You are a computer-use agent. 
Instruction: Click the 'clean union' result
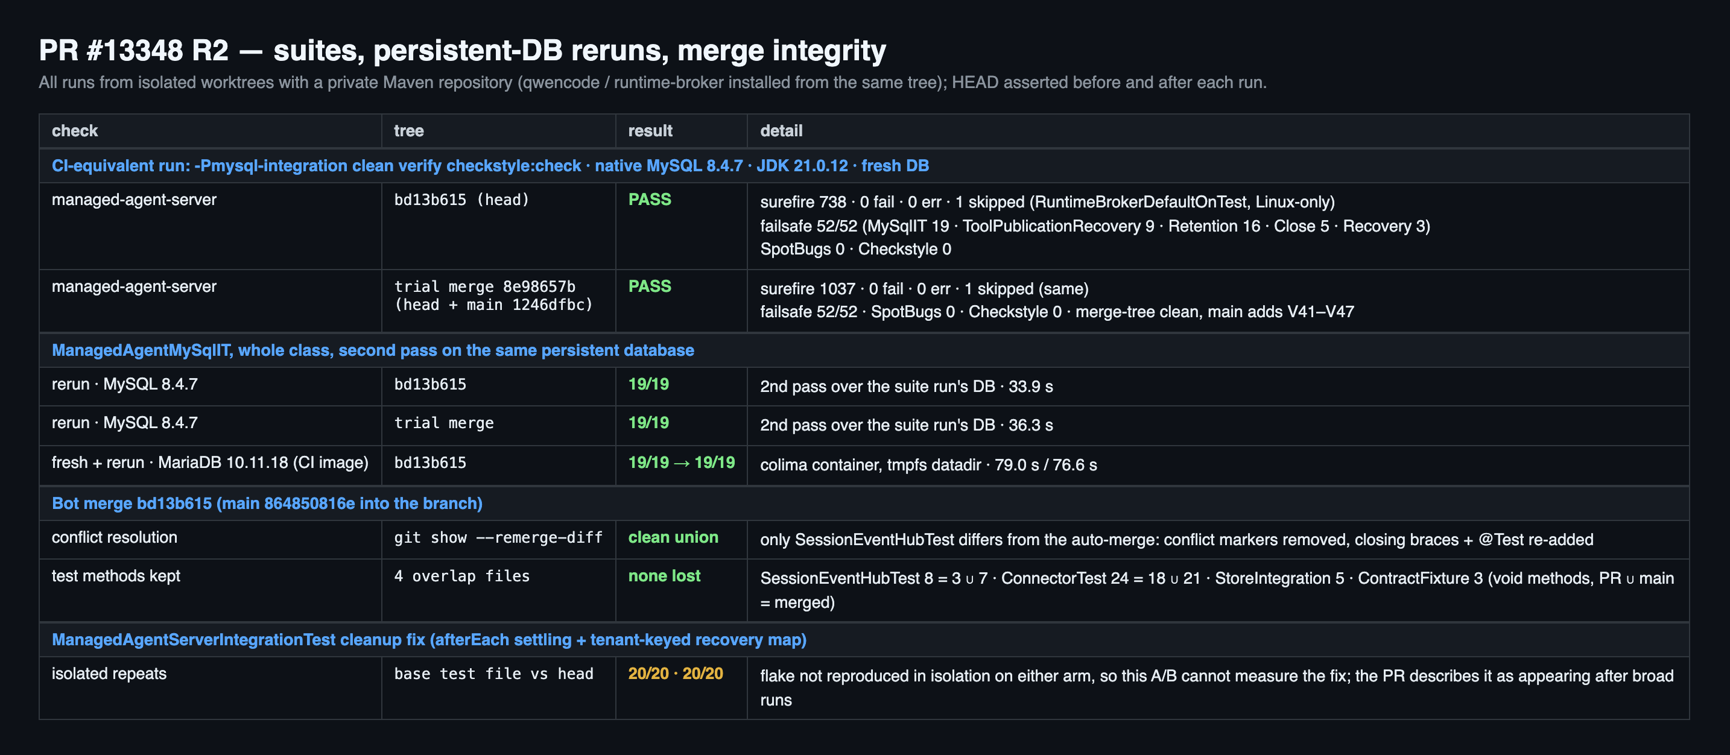click(x=673, y=537)
